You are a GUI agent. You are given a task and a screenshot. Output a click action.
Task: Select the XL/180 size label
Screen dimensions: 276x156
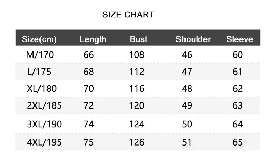tap(42, 89)
